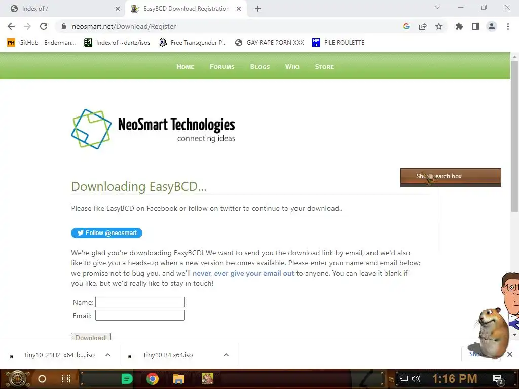
Task: Click the browser forward arrow
Action: [x=27, y=26]
